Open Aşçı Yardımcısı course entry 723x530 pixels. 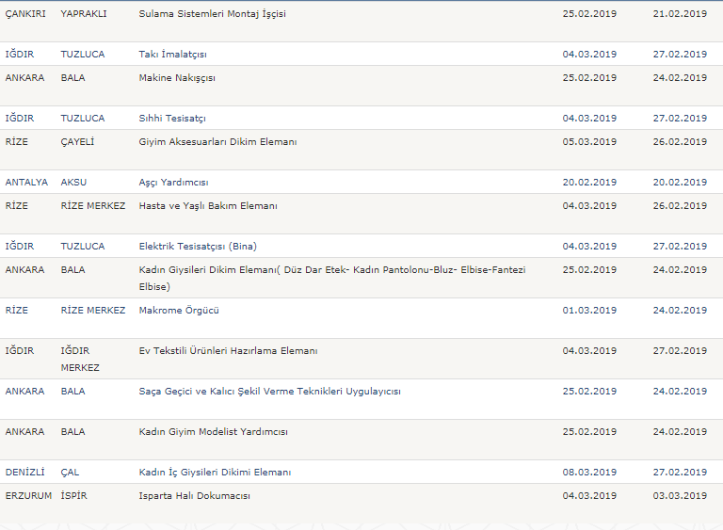tap(173, 183)
